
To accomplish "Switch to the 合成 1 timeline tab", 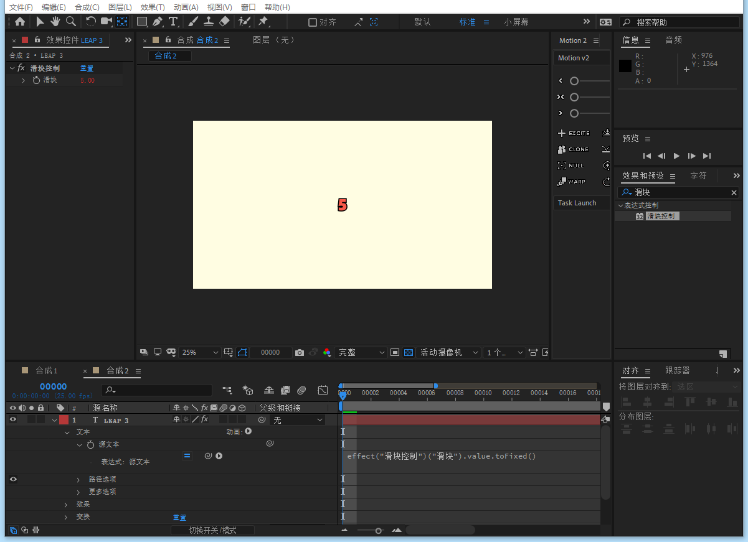I will [46, 371].
